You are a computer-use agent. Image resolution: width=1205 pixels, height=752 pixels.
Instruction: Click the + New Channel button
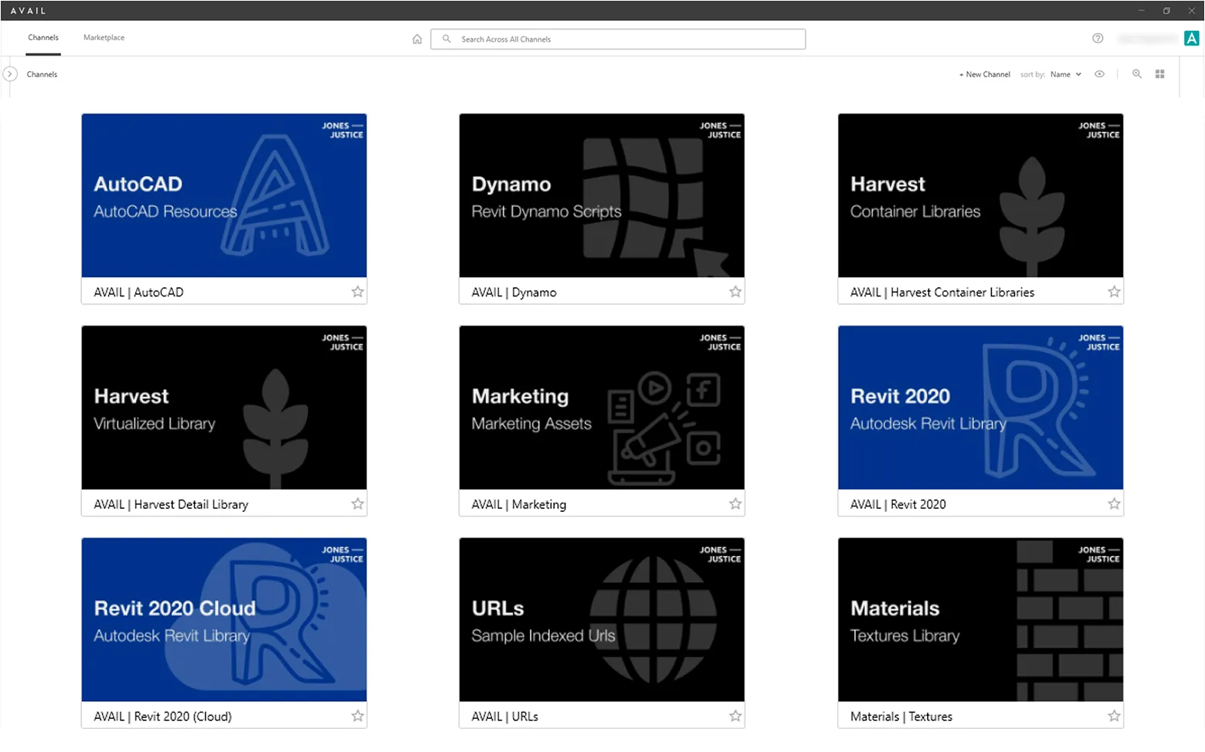985,74
